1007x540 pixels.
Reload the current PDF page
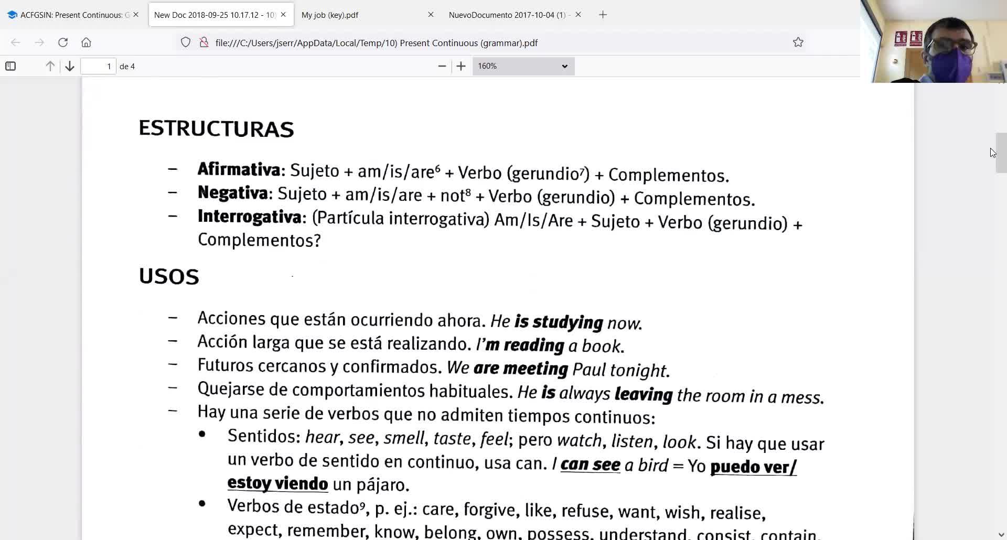pyautogui.click(x=63, y=42)
